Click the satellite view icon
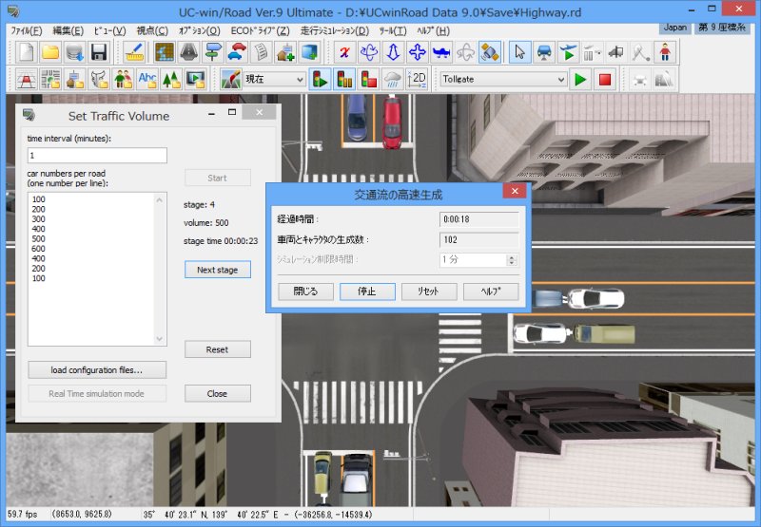The width and height of the screenshot is (761, 527). pos(490,52)
